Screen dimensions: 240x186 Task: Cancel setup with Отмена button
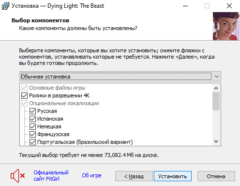pyautogui.click(x=216, y=176)
